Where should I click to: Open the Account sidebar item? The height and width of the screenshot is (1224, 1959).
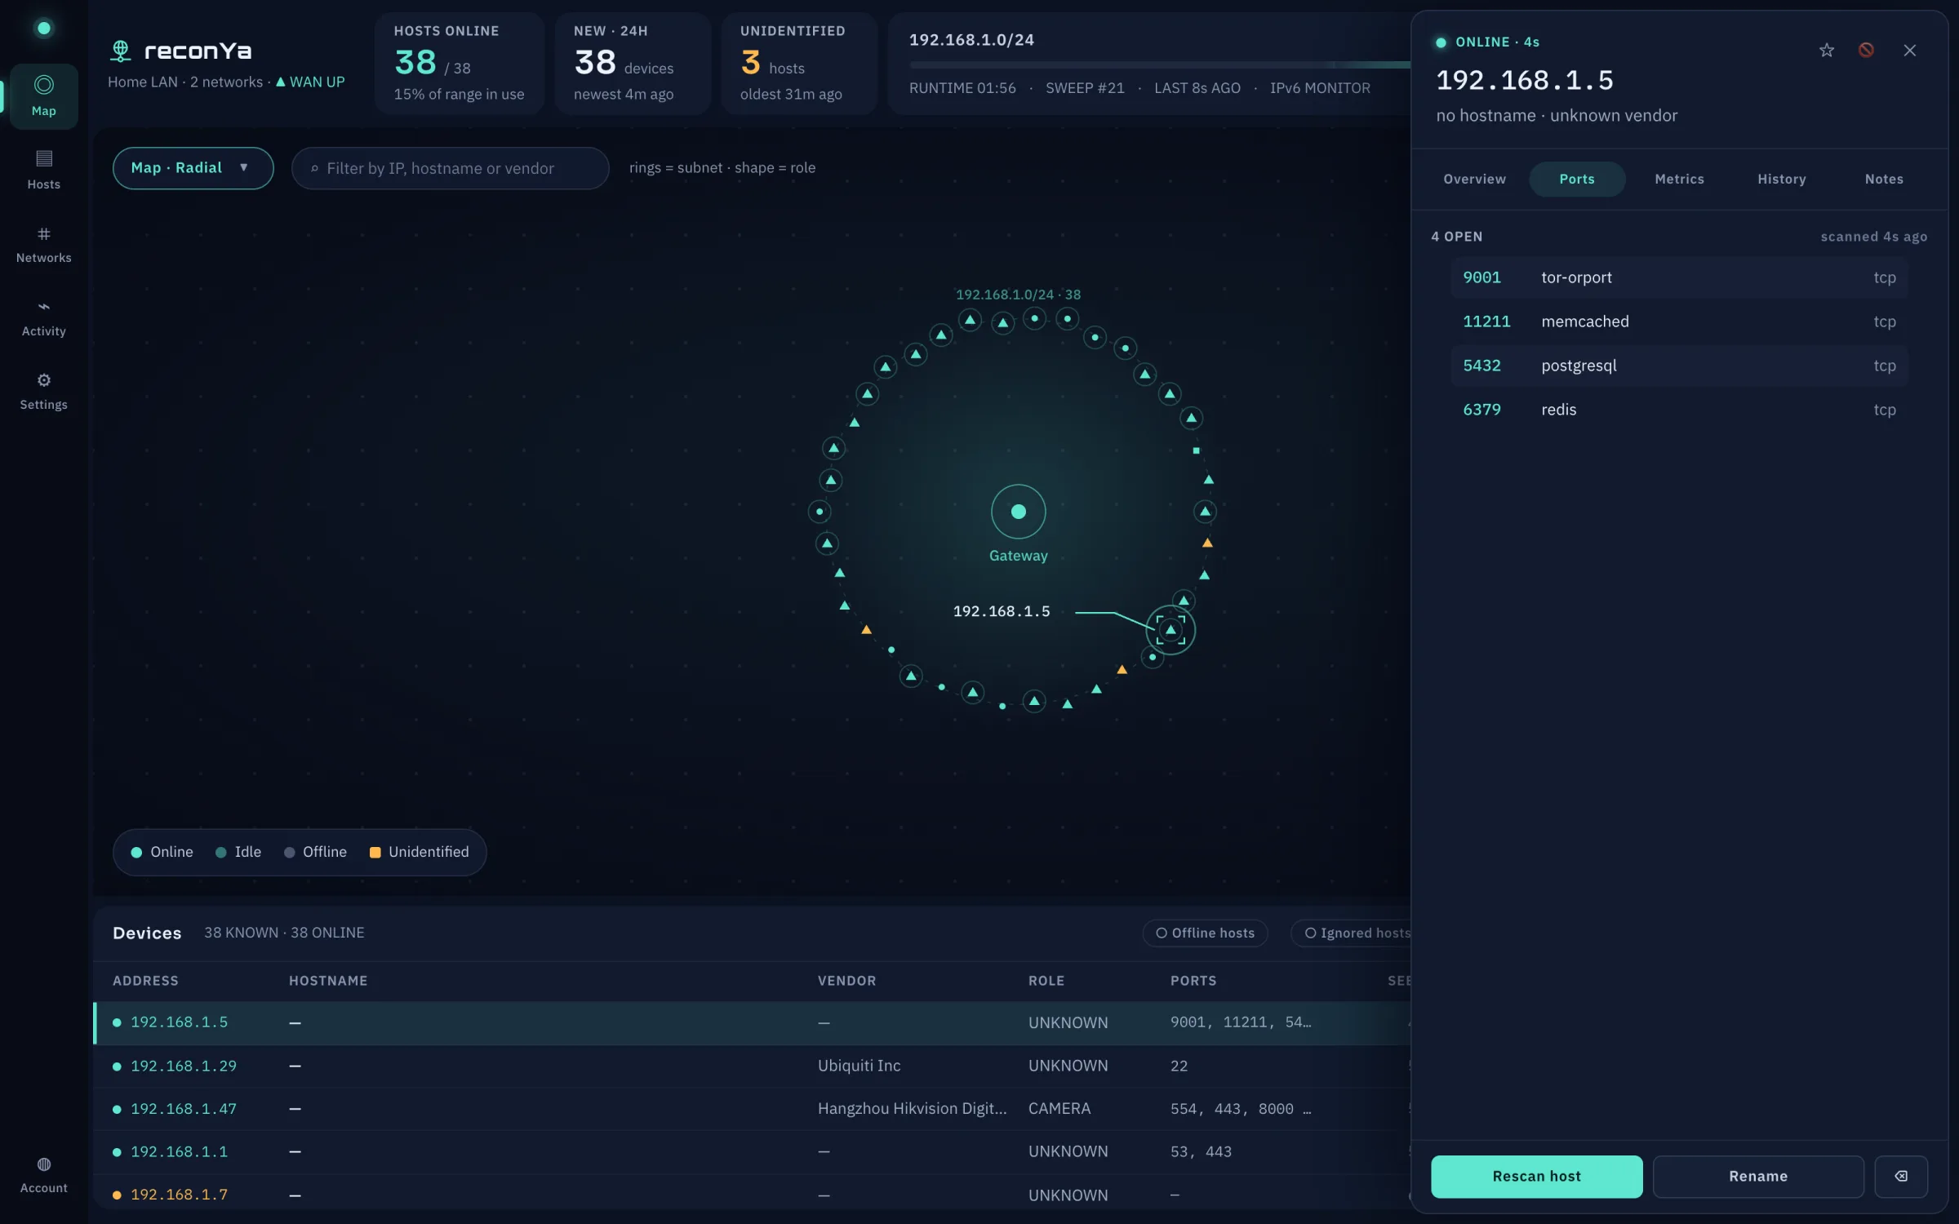44,1175
